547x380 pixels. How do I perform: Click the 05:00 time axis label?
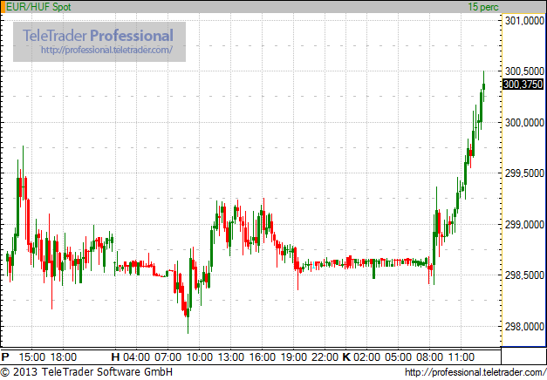point(398,357)
